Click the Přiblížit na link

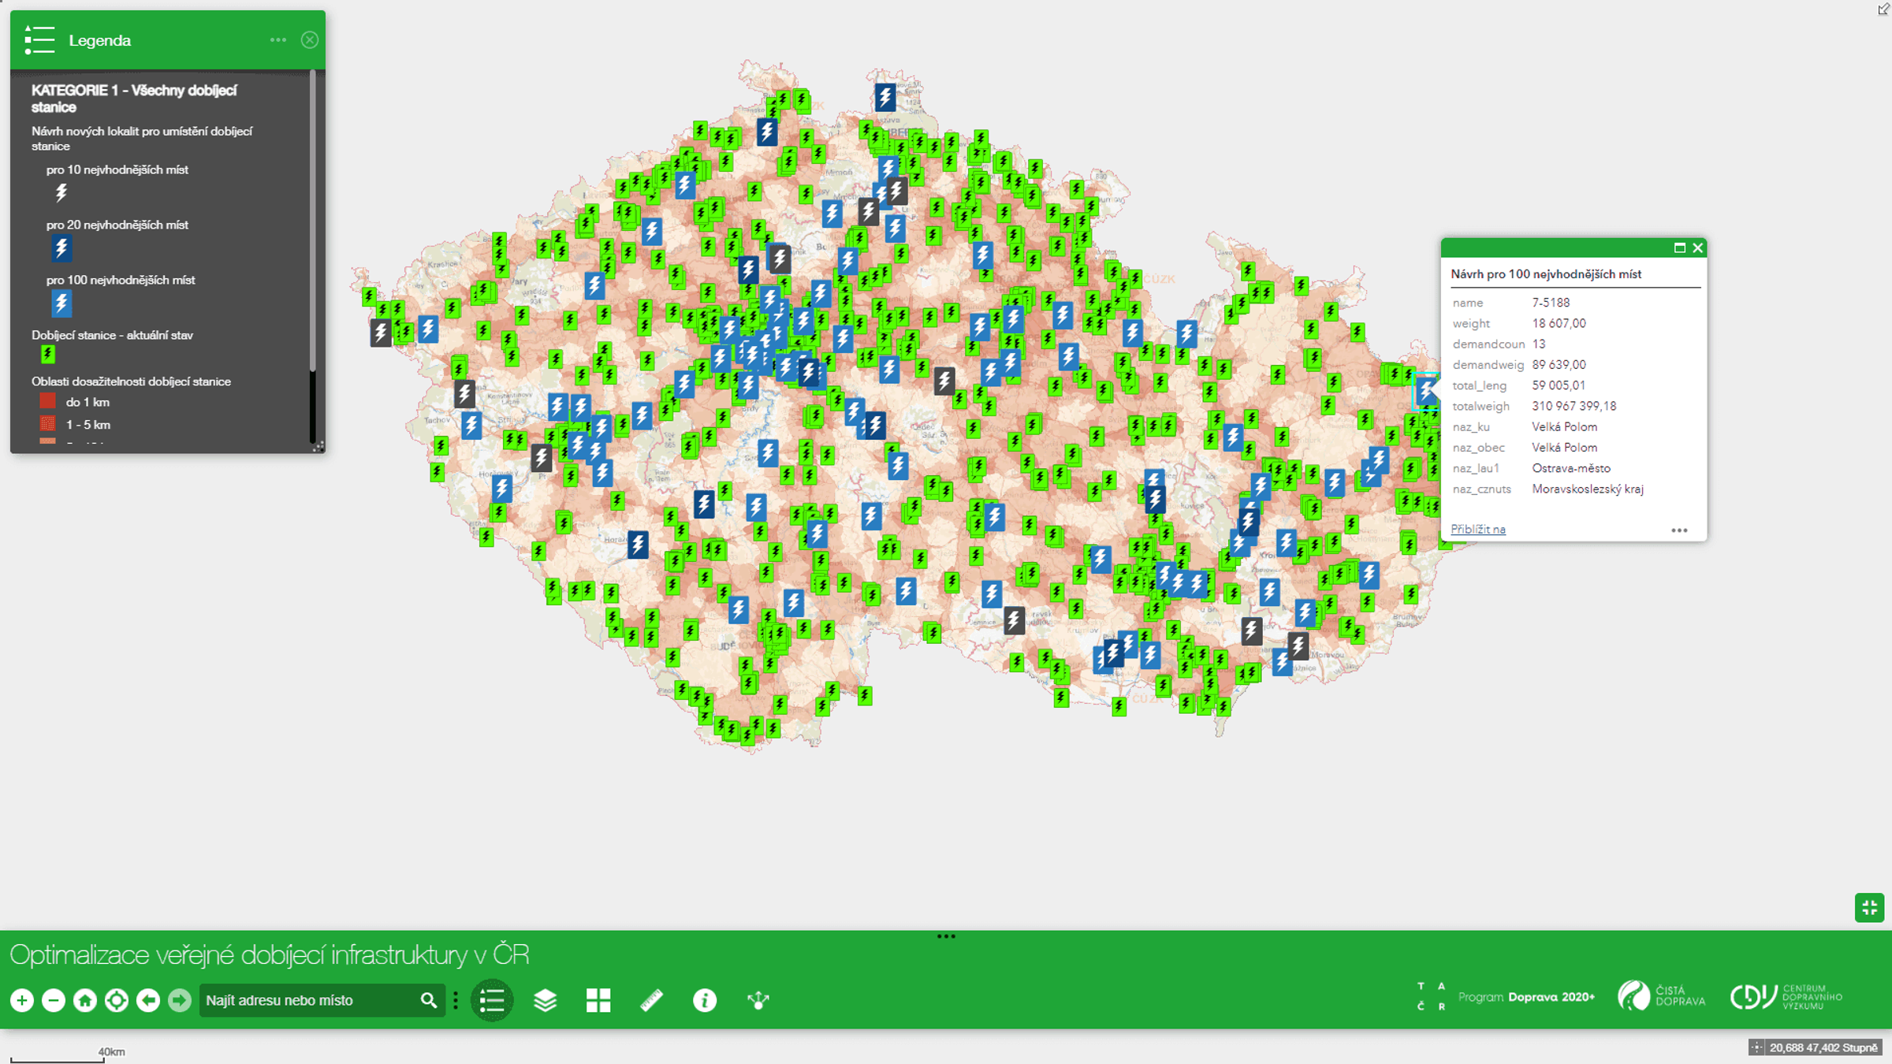[1478, 529]
